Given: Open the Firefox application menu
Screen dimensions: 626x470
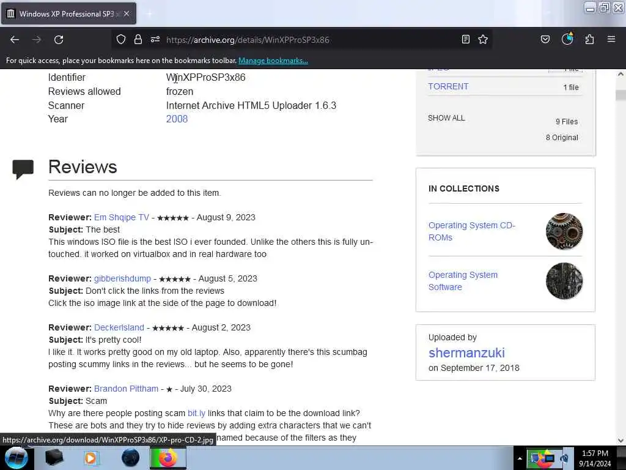Looking at the screenshot, I should click(611, 40).
